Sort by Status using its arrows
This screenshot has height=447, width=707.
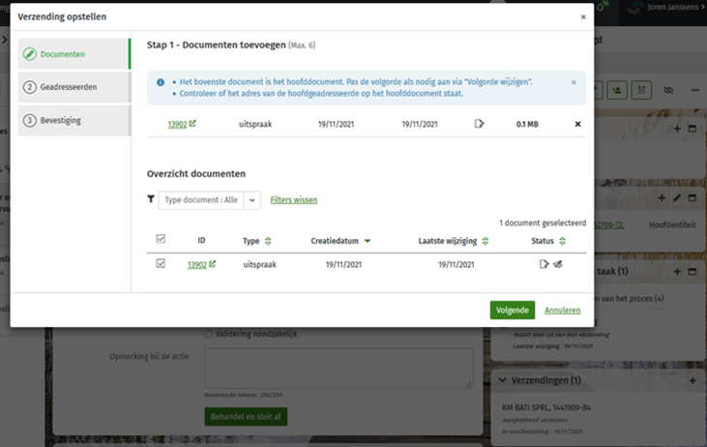562,241
